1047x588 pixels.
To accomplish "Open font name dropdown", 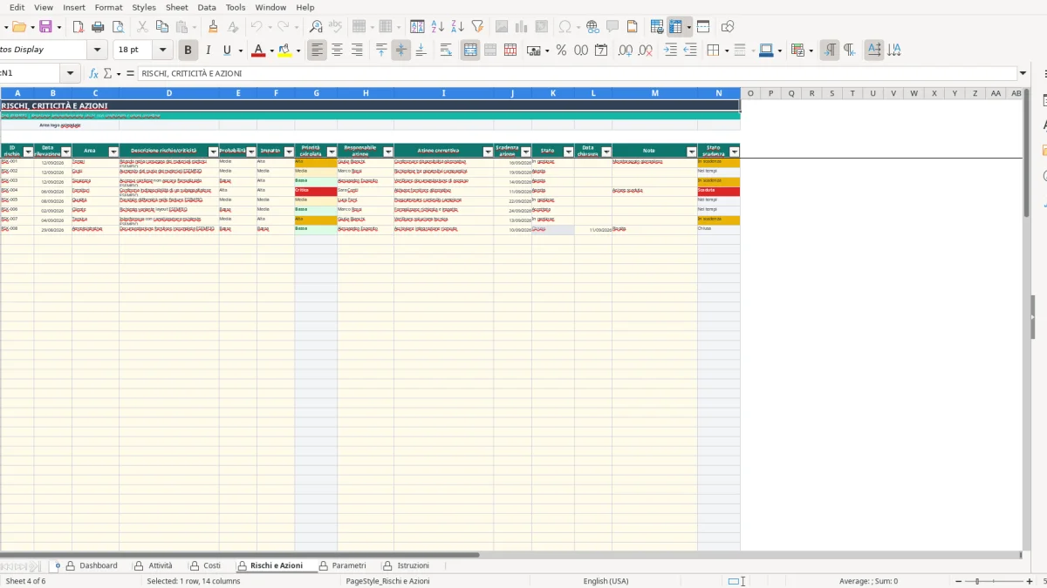I will pos(97,51).
